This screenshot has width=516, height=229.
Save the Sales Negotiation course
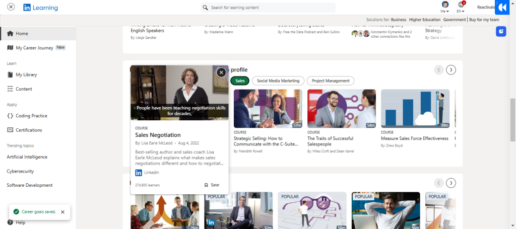[x=212, y=185]
